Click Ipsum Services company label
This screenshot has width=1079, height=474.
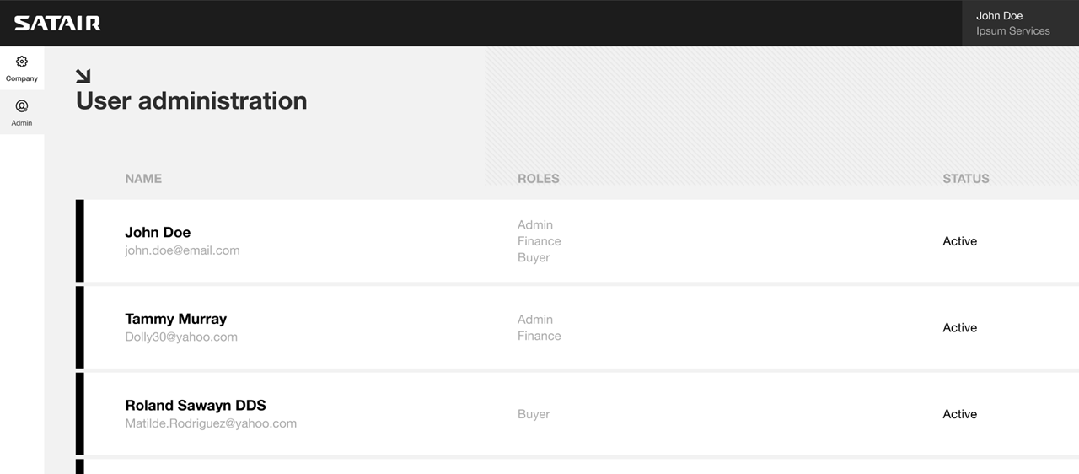pyautogui.click(x=1012, y=31)
